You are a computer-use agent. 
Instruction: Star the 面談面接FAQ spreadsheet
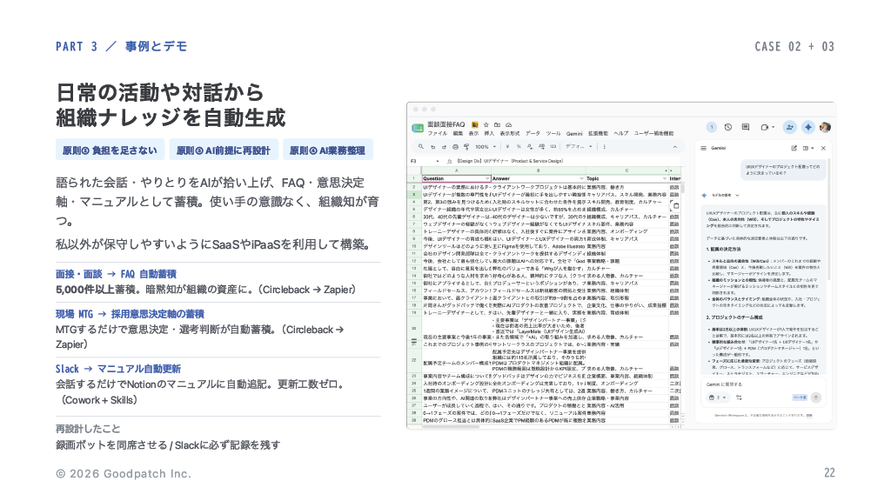[486, 124]
